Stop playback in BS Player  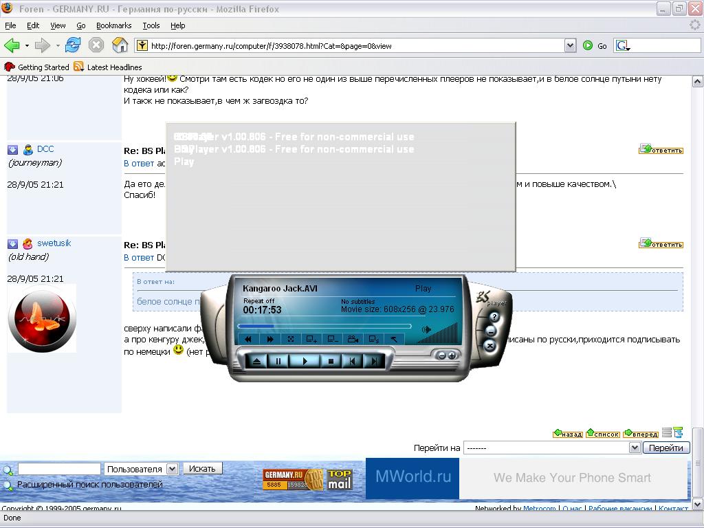coord(331,361)
